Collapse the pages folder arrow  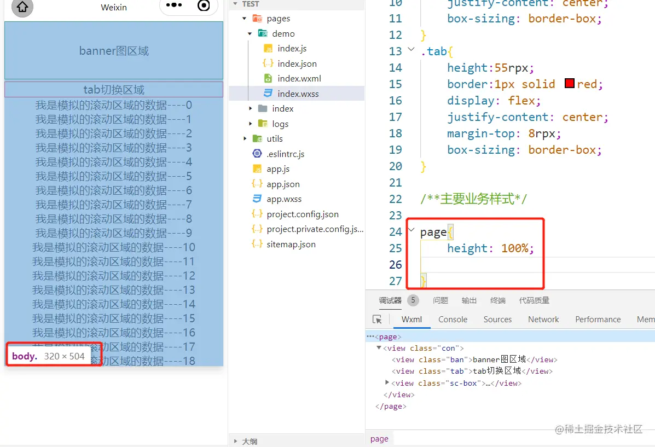[245, 19]
